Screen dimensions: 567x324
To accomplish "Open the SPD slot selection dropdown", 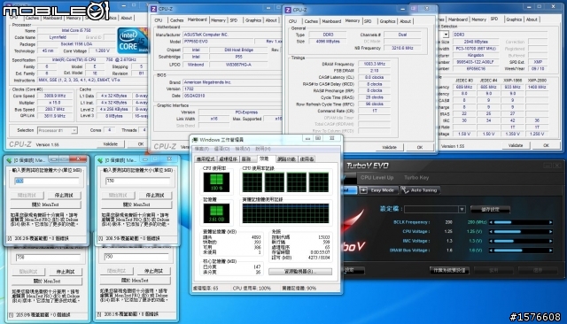I will coord(446,35).
